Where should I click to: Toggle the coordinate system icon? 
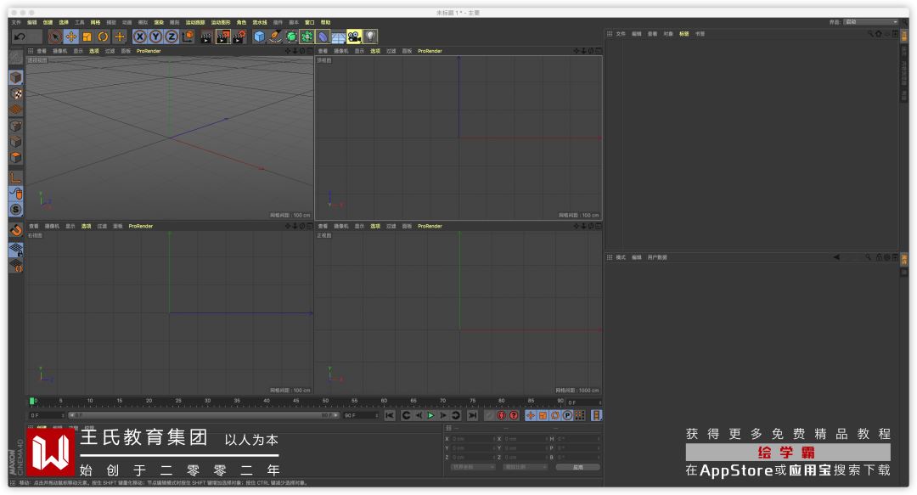pyautogui.click(x=188, y=37)
